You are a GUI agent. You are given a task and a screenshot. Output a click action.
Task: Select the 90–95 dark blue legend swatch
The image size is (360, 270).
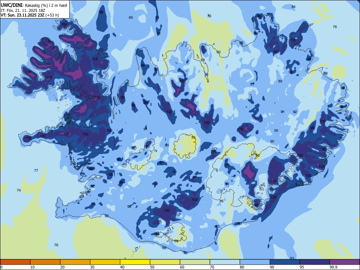point(285,262)
